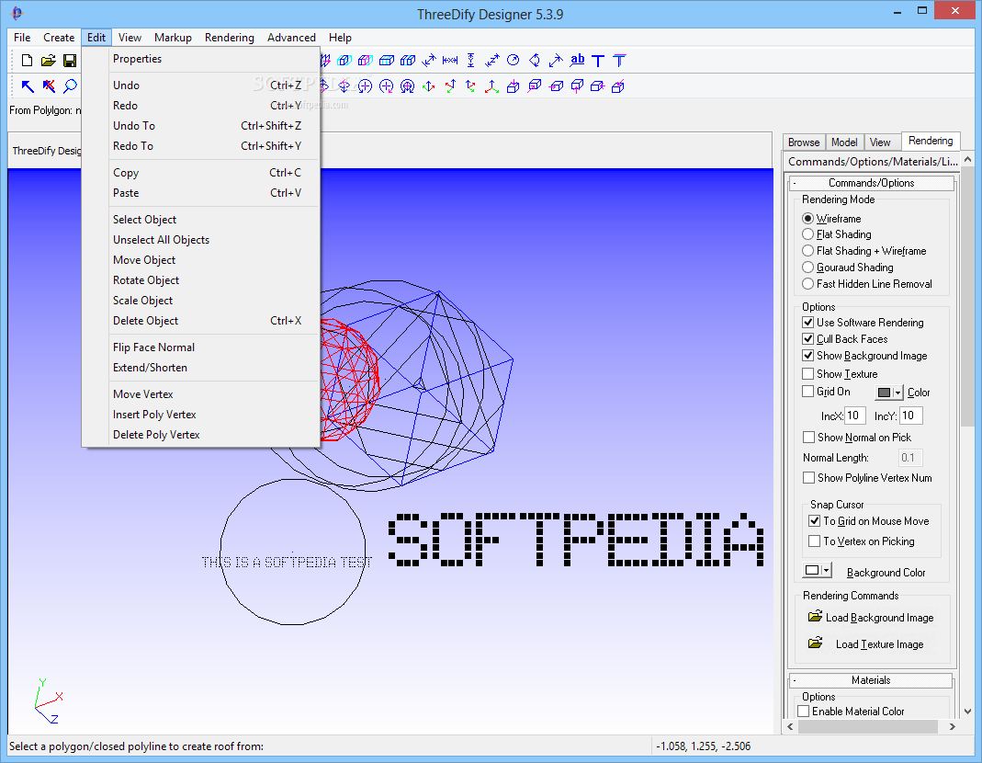Screen dimensions: 982x763
Task: Click the Save floppy disk icon
Action: (70, 60)
